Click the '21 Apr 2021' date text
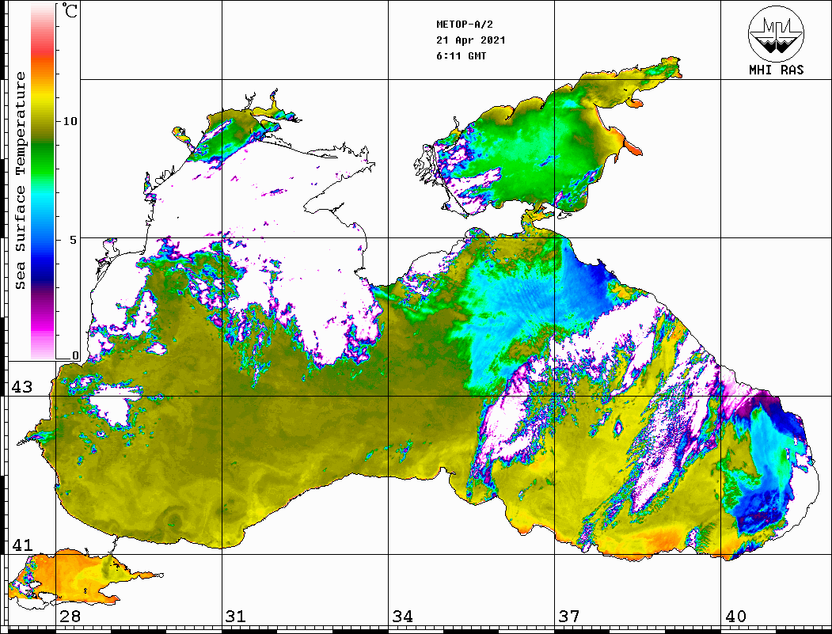 [471, 40]
